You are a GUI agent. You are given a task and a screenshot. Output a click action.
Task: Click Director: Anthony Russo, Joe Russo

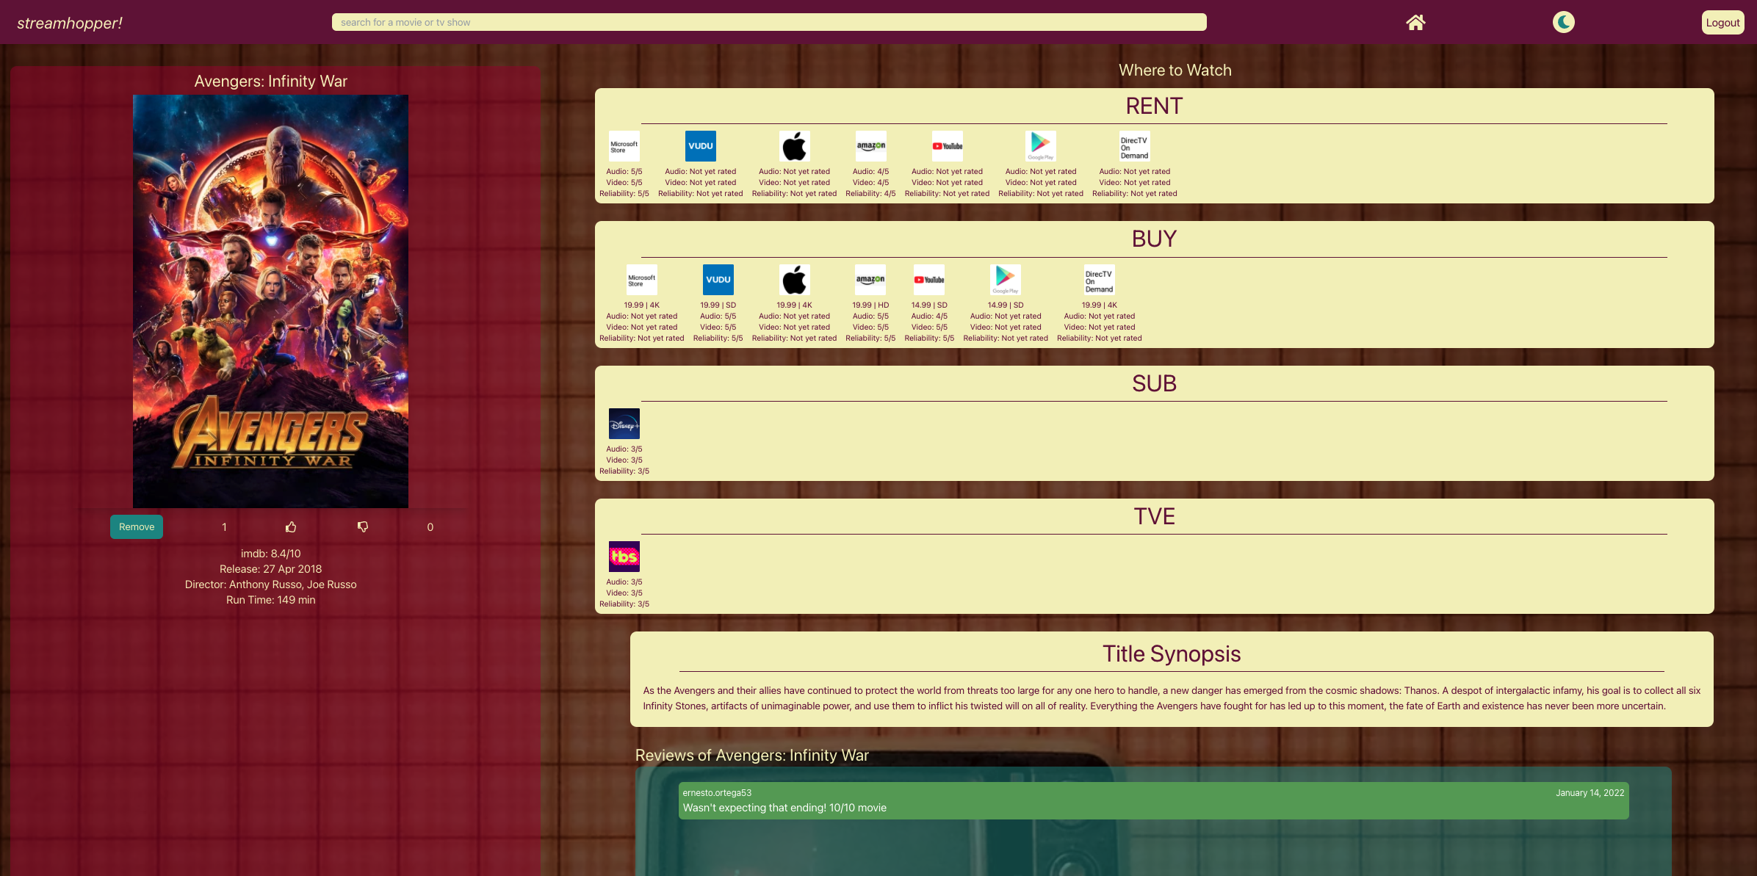tap(270, 584)
